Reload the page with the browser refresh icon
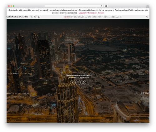The width and height of the screenshot is (156, 132). pyautogui.click(x=101, y=6)
